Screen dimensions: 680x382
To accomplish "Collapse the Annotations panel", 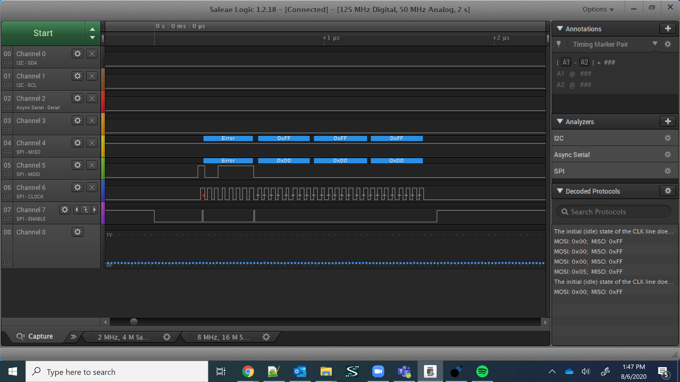I will point(560,29).
